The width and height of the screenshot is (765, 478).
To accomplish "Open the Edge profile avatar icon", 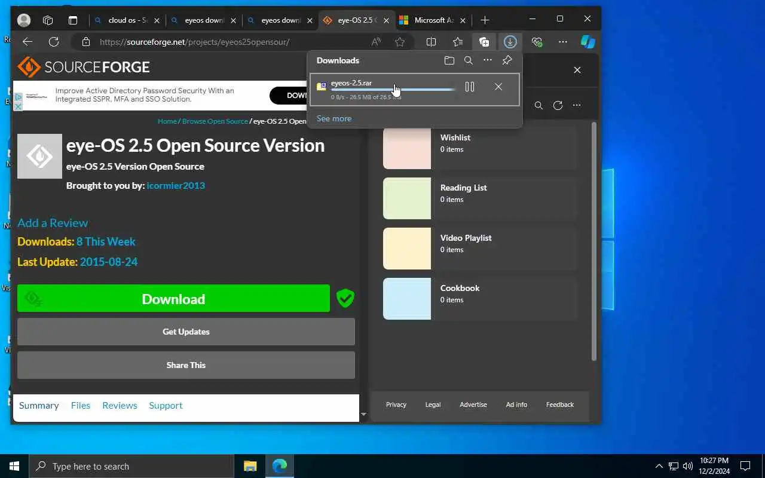I will [x=24, y=20].
